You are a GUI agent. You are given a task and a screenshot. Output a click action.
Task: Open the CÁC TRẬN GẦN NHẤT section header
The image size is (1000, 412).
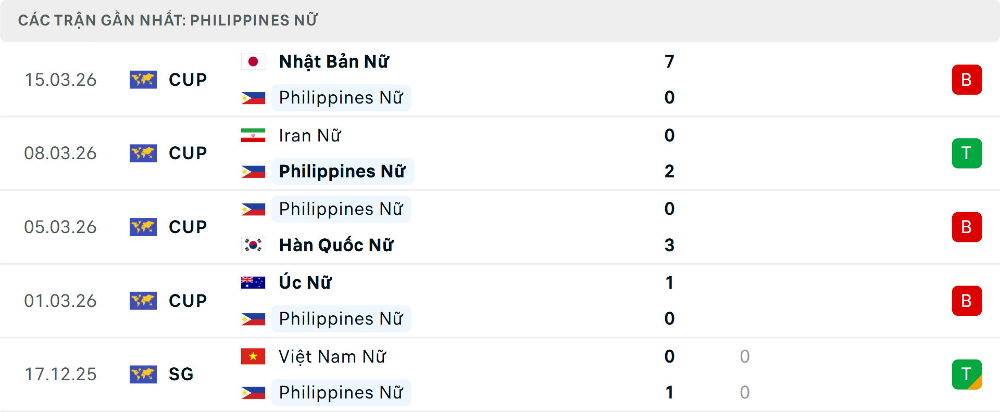(168, 20)
